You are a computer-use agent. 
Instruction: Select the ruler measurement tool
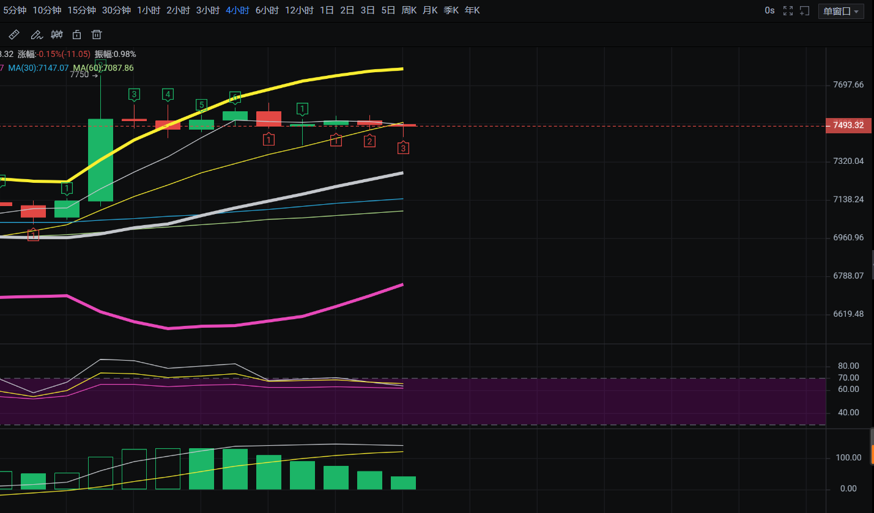click(x=13, y=34)
